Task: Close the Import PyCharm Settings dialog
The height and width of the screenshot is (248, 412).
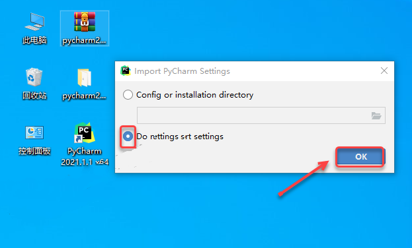Action: [x=384, y=71]
